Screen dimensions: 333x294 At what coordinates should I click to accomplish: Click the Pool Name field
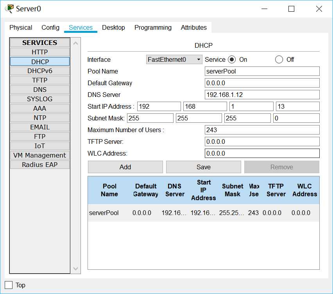pos(262,71)
